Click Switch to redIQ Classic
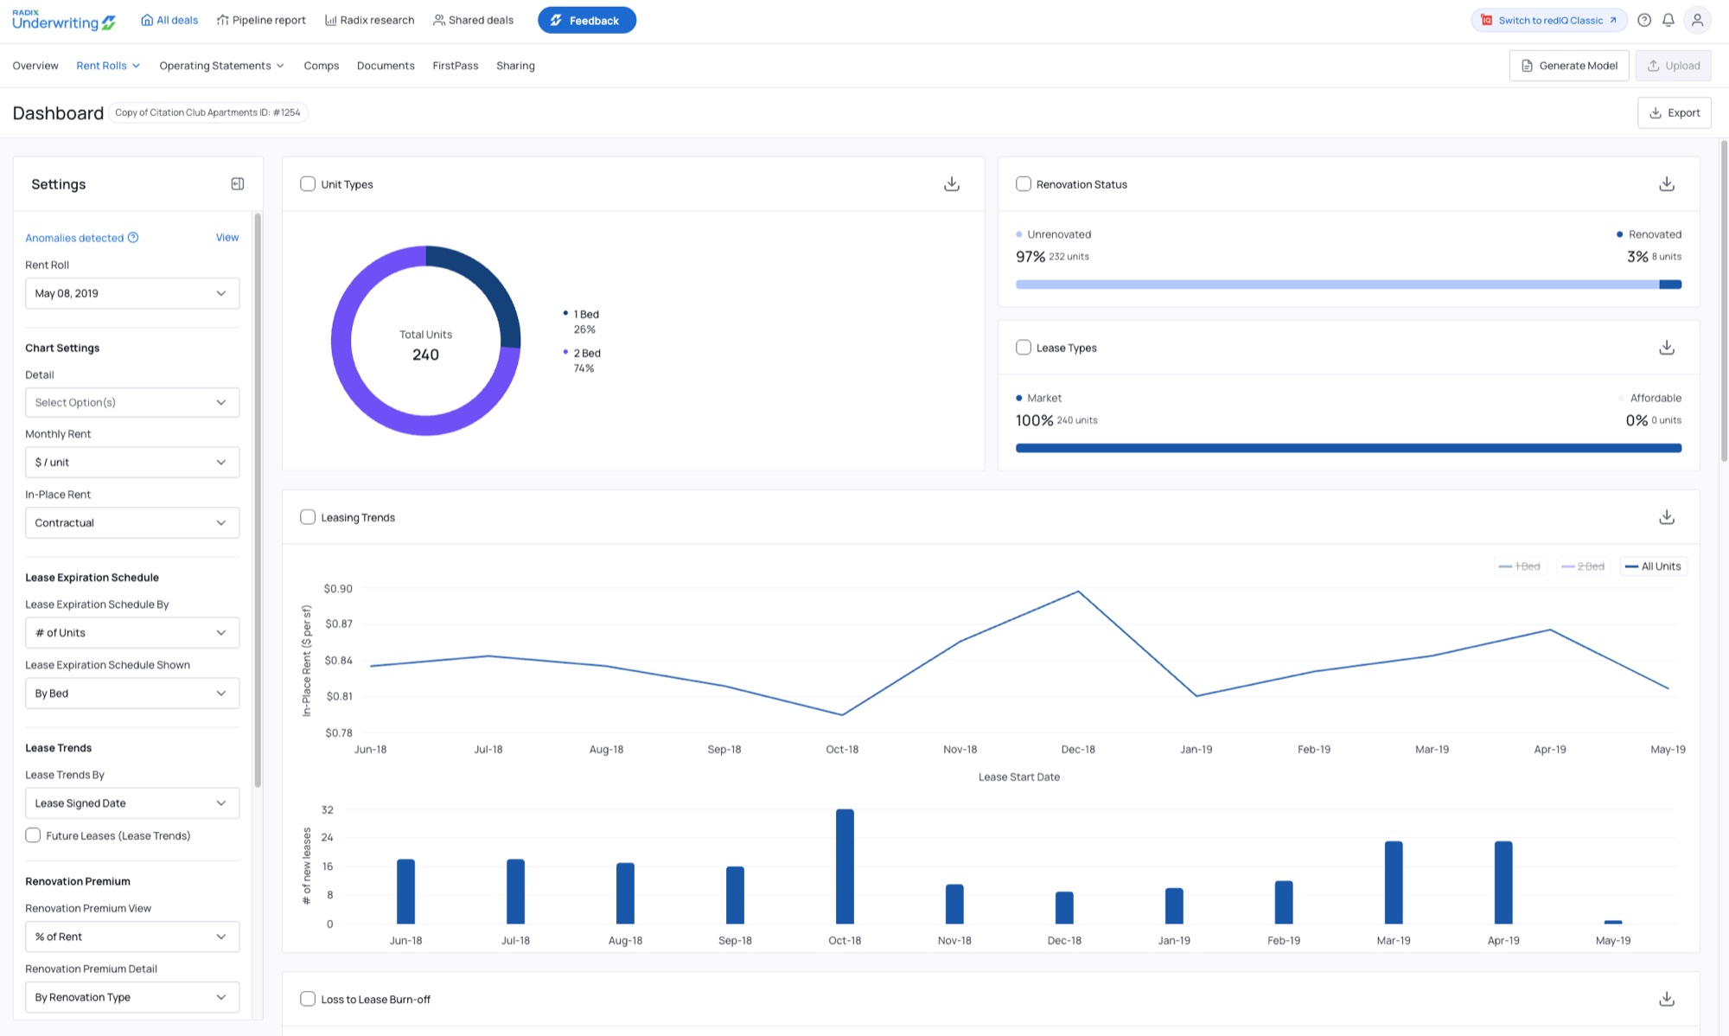Viewport: 1729px width, 1036px height. (x=1549, y=20)
